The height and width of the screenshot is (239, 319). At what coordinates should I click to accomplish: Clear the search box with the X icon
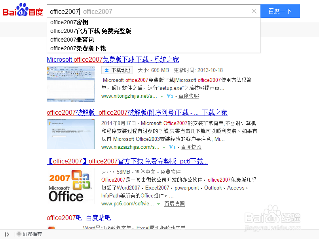pos(254,11)
